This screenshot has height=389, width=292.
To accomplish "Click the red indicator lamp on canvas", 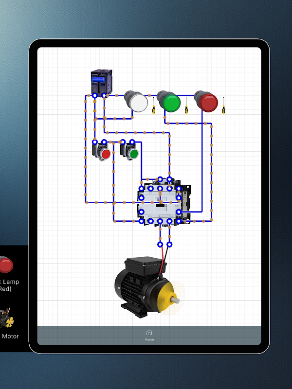I will click(206, 101).
